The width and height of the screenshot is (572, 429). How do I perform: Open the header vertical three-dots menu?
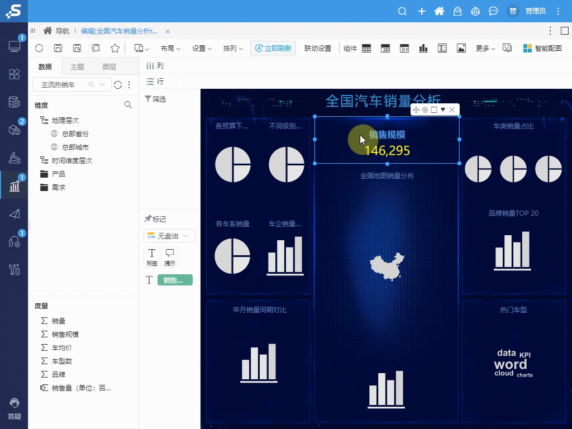[x=558, y=11]
